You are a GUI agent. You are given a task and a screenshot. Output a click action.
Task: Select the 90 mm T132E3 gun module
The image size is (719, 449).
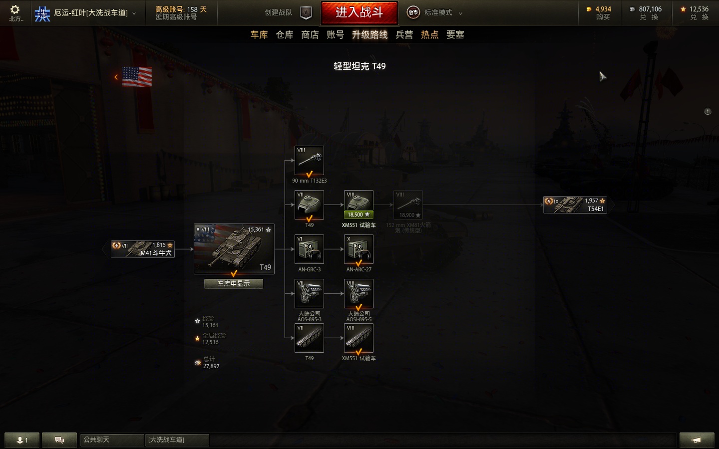point(309,161)
